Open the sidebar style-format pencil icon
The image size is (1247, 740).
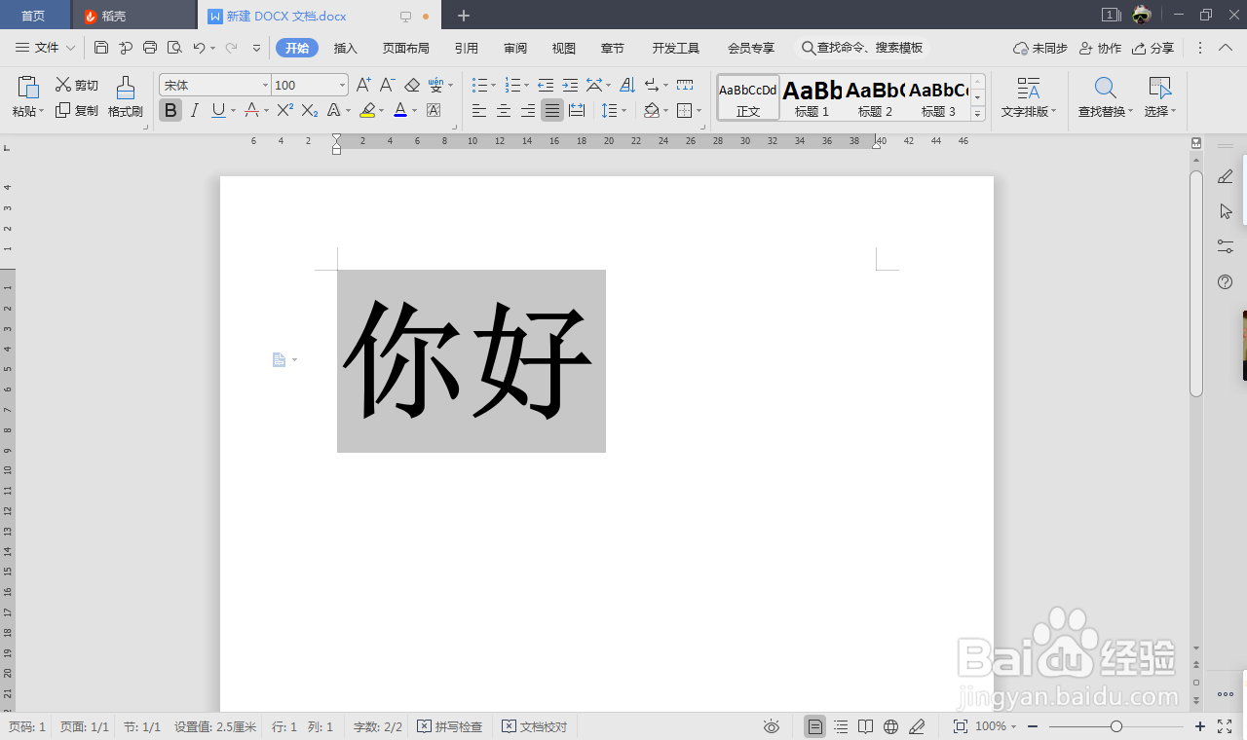[1226, 176]
